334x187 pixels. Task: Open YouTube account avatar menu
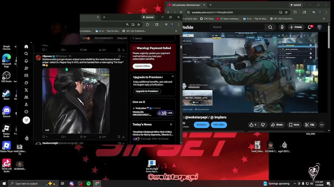click(x=319, y=27)
